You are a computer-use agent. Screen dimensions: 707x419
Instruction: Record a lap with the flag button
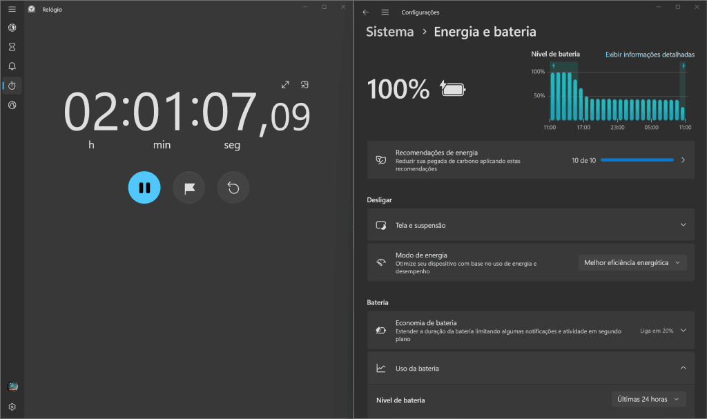(x=189, y=188)
